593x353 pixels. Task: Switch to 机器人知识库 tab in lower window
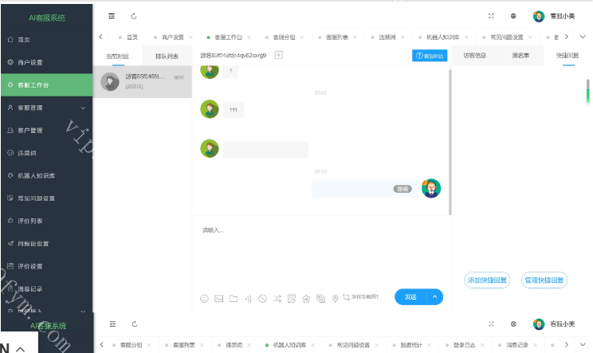point(289,345)
